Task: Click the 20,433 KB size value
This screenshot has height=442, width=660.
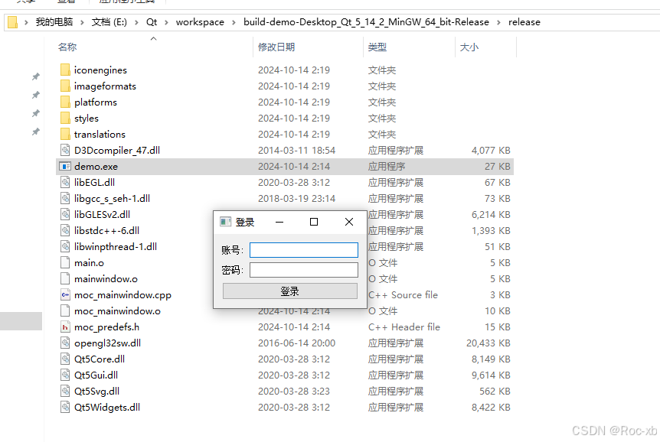Action: 488,343
